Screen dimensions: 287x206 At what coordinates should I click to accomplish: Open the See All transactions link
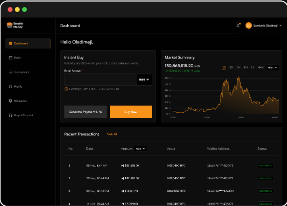coord(112,134)
